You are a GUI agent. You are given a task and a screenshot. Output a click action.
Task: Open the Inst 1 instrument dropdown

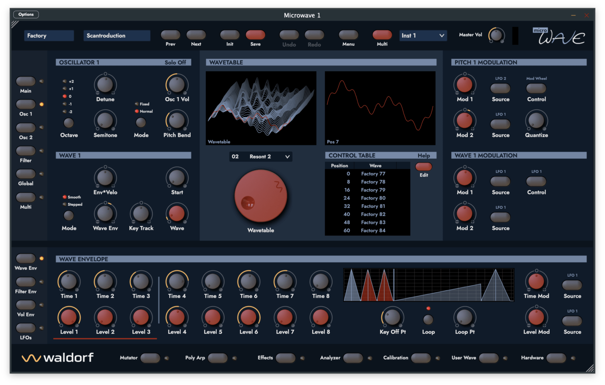(423, 36)
